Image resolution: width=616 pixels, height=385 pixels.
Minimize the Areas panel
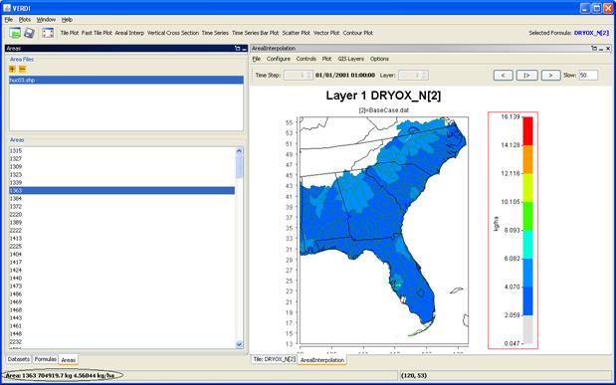pyautogui.click(x=244, y=49)
